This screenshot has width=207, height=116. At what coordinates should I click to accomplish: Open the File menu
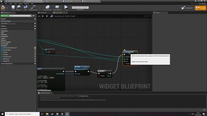pyautogui.click(x=2, y=4)
